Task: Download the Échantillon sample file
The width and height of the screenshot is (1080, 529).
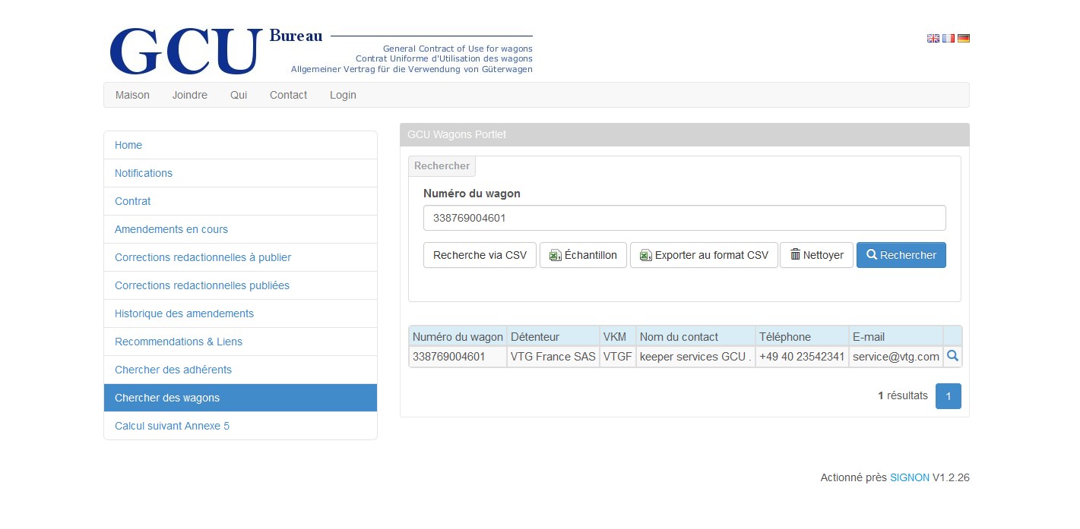Action: click(x=583, y=255)
